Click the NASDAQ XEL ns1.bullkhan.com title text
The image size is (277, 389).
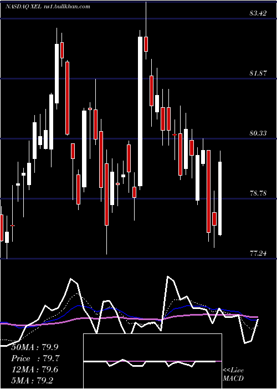click(x=48, y=7)
